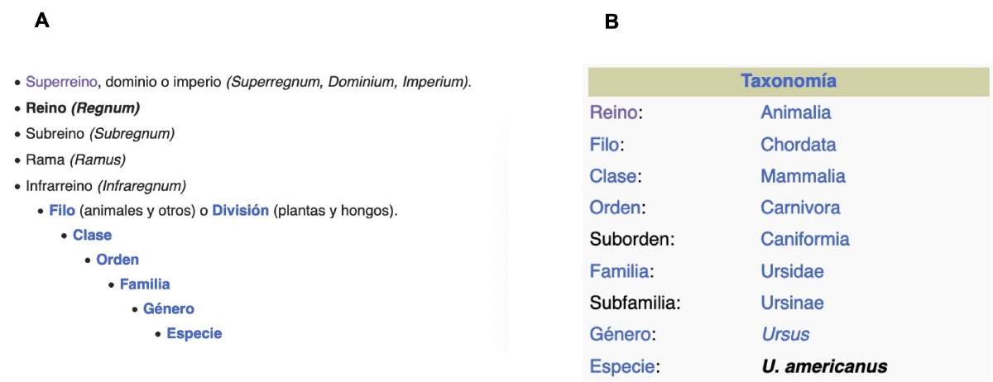
Task: Click the Filo link in the list
Action: tap(62, 210)
